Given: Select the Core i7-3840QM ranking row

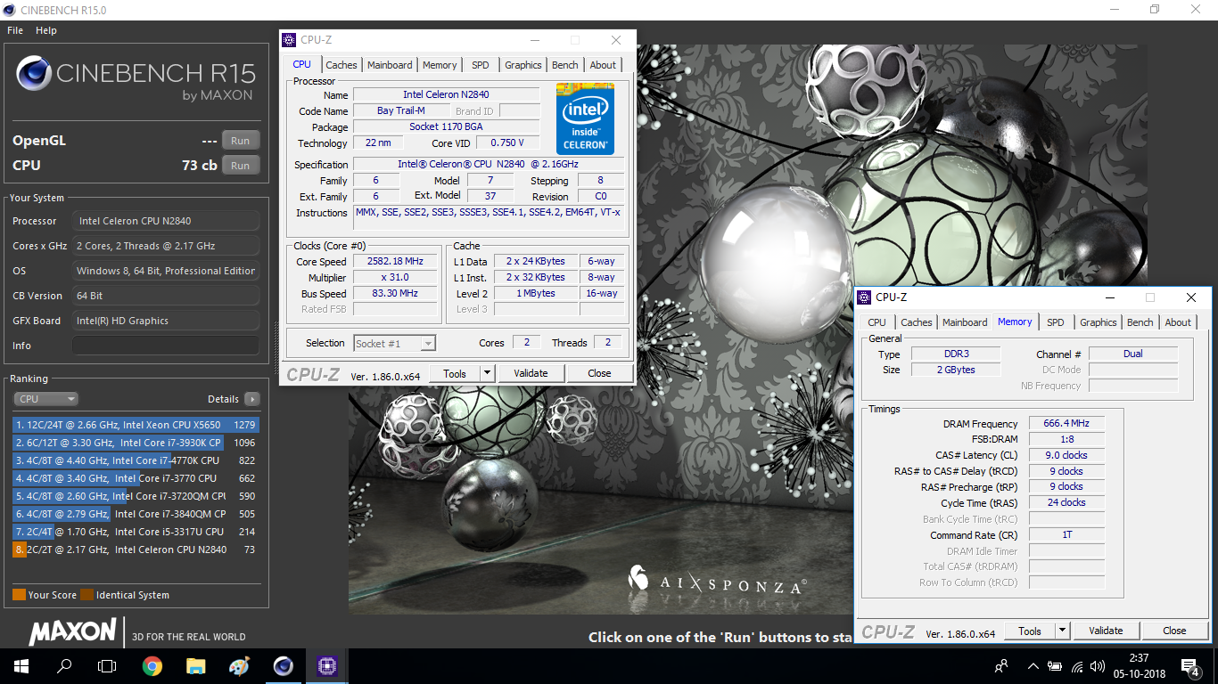Looking at the screenshot, I should pyautogui.click(x=136, y=514).
